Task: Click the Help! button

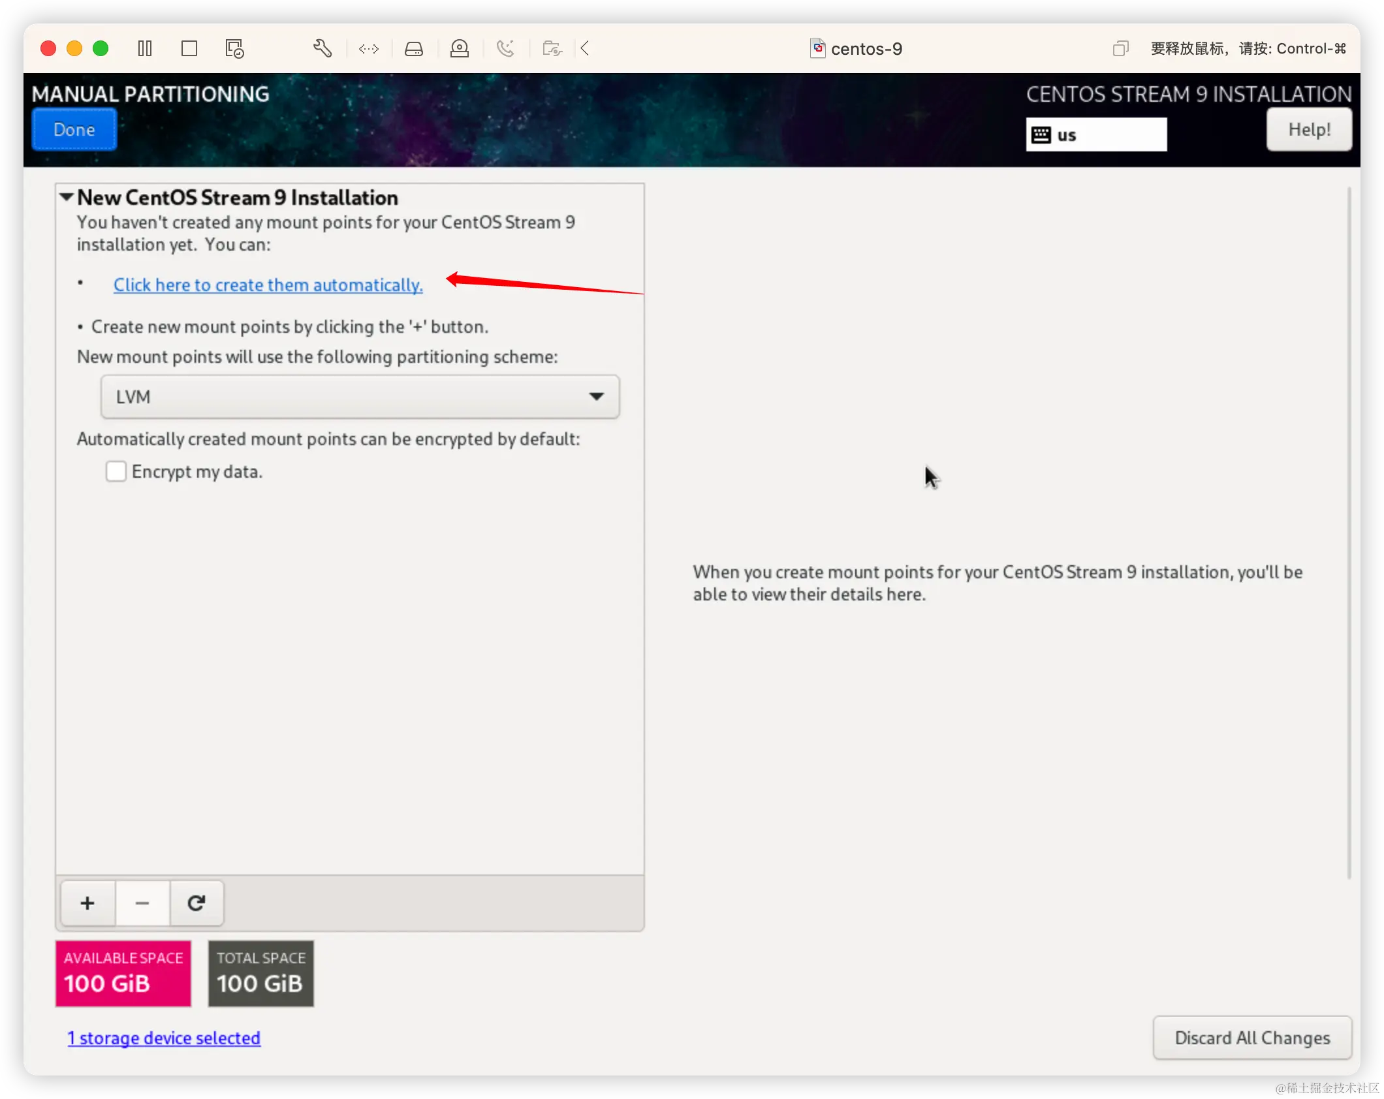Action: (1309, 129)
